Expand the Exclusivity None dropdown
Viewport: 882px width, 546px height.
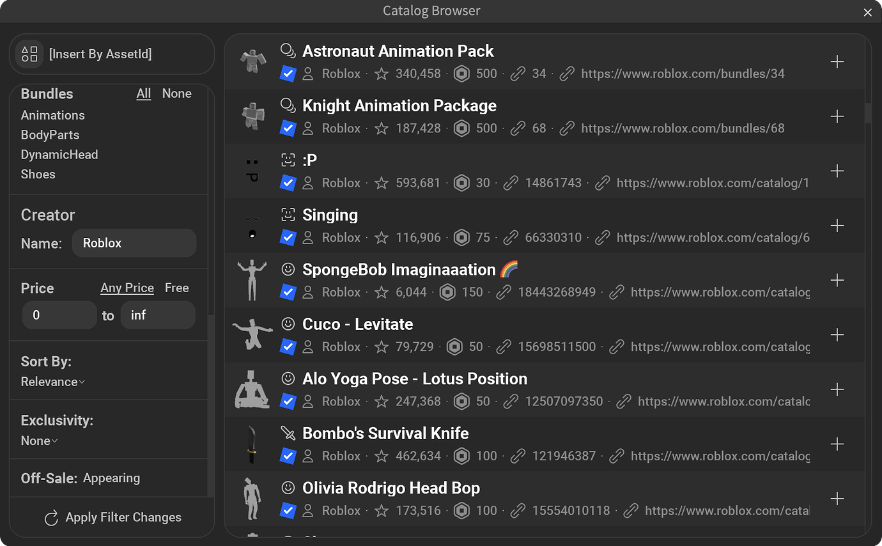pyautogui.click(x=39, y=441)
